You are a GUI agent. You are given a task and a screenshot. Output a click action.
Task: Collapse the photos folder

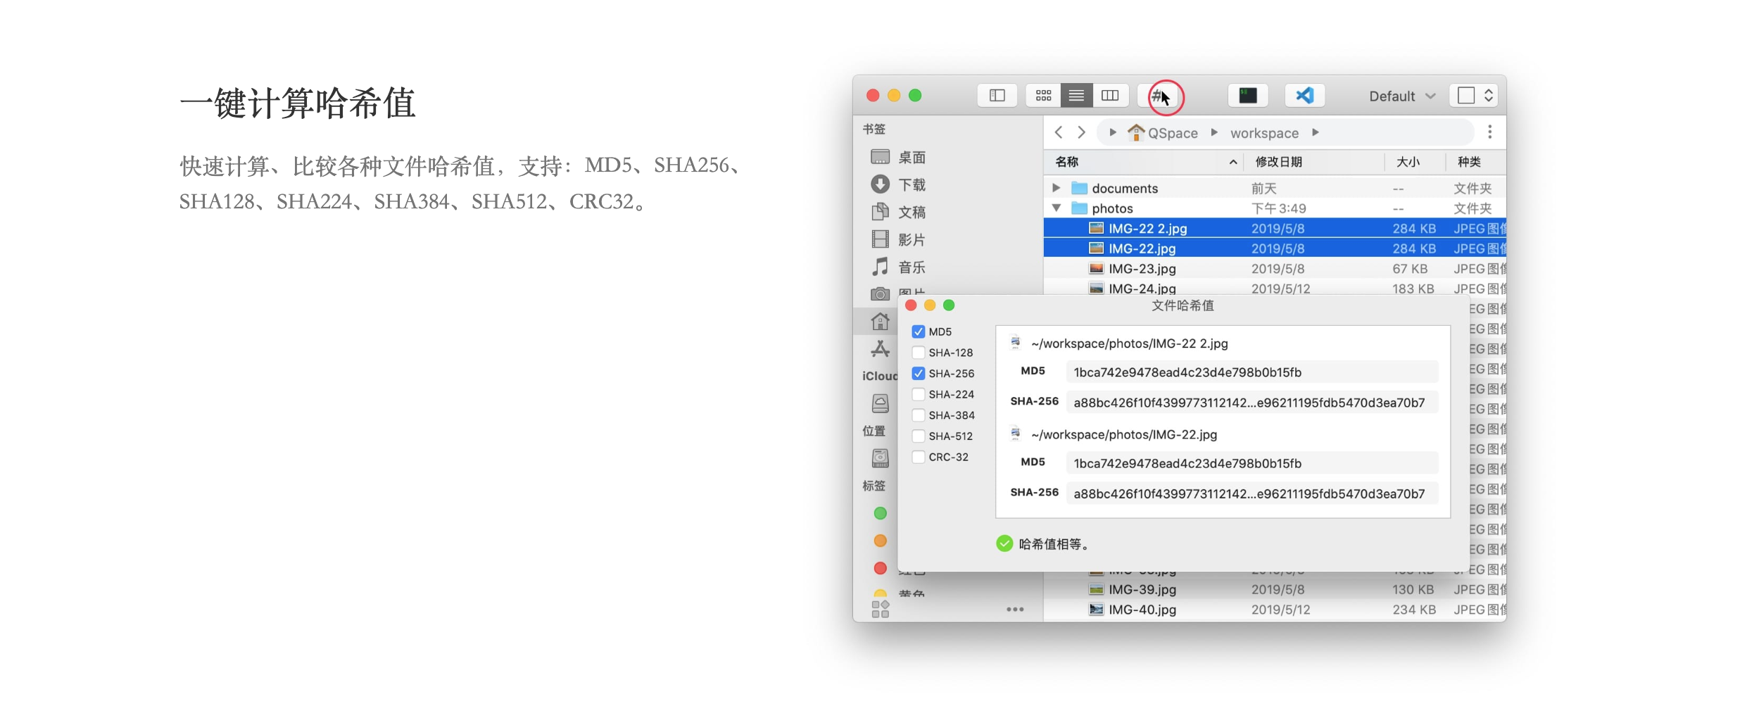click(1056, 208)
